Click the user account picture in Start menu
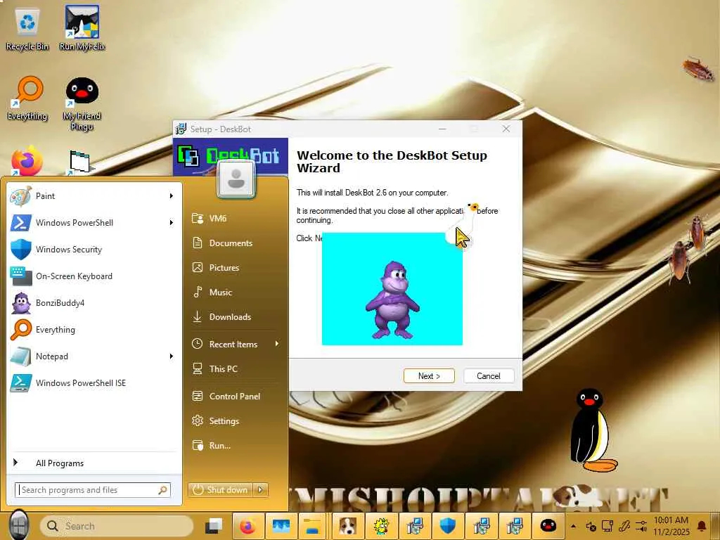 click(x=236, y=179)
